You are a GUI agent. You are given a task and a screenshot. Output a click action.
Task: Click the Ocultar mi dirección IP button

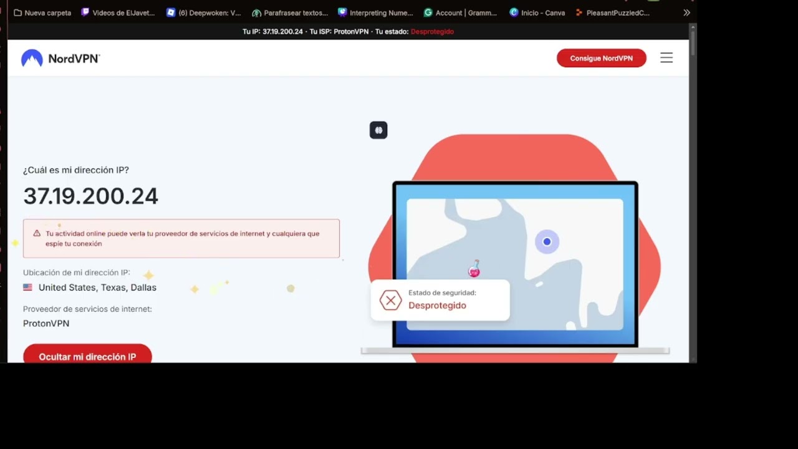pyautogui.click(x=87, y=354)
